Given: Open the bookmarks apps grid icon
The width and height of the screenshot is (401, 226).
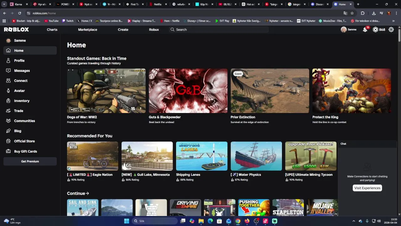Looking at the screenshot, I should (x=4, y=21).
